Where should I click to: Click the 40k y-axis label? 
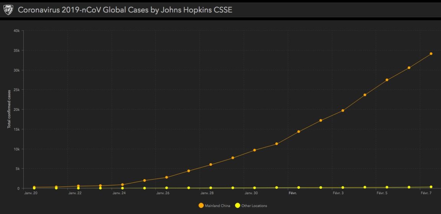coord(16,31)
